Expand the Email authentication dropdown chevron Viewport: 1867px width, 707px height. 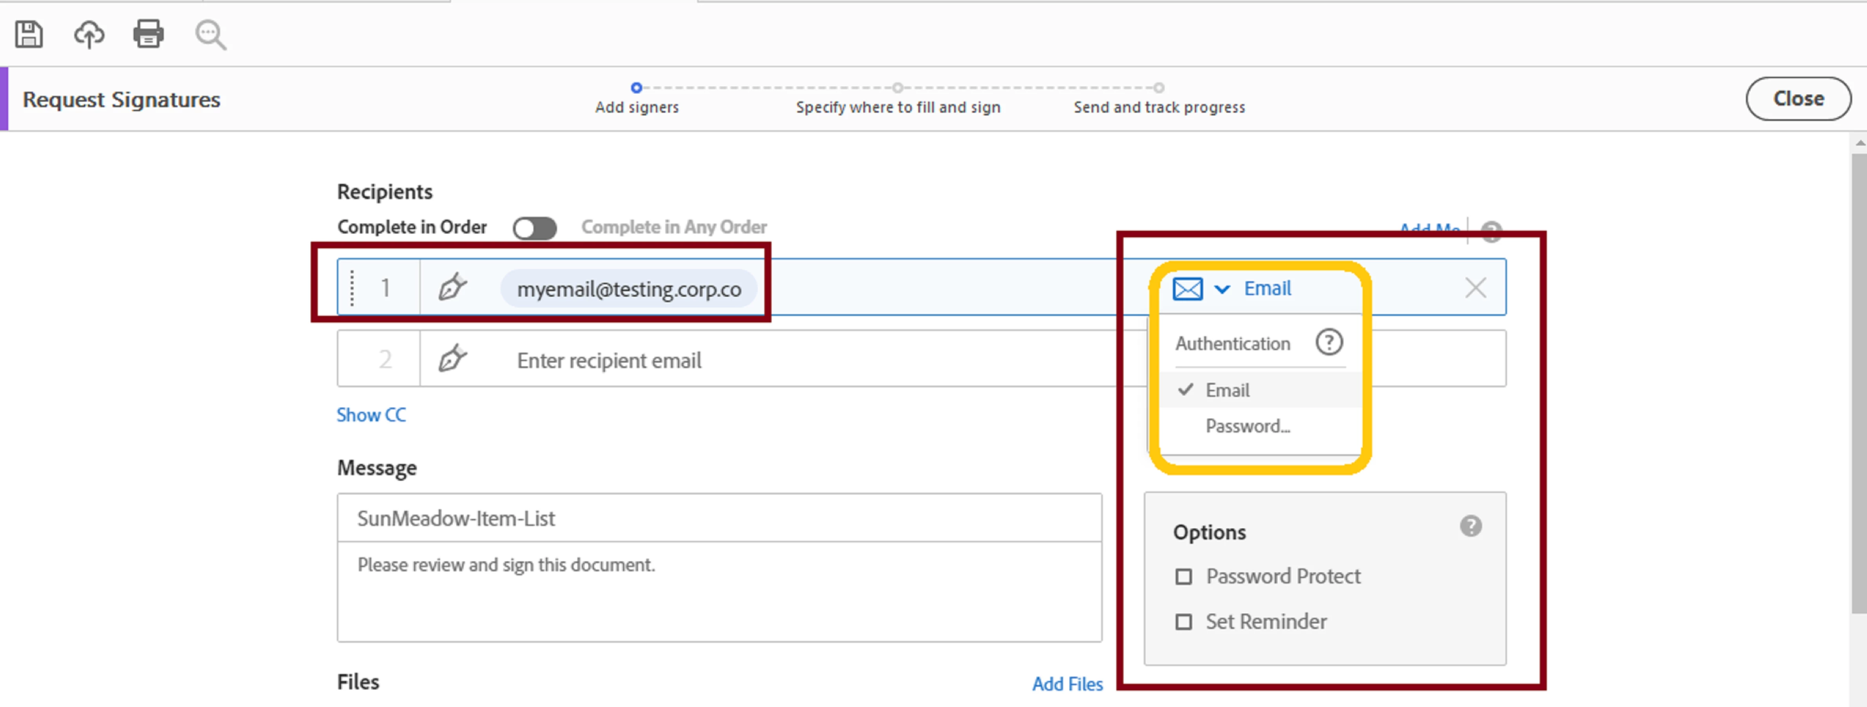tap(1222, 290)
